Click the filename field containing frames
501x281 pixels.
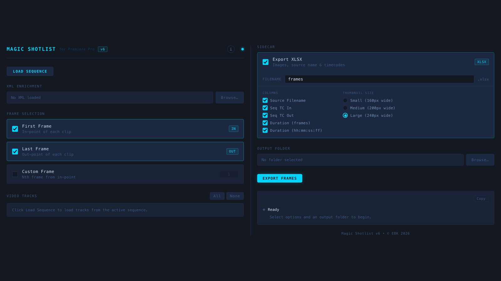pos(379,79)
